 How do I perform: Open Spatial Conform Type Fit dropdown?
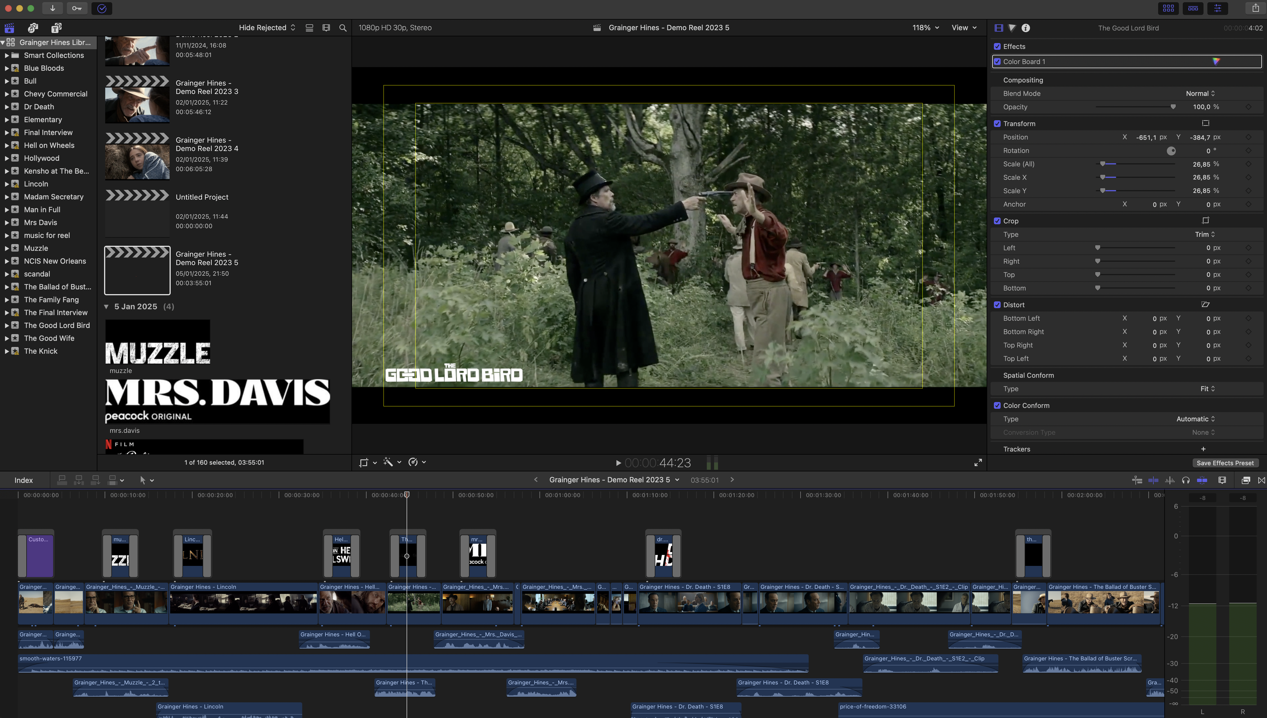(x=1208, y=389)
